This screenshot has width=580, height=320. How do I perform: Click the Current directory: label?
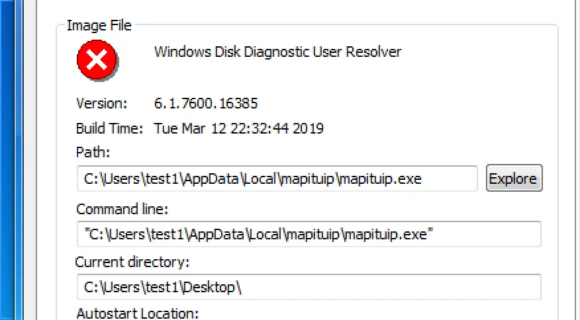pyautogui.click(x=132, y=262)
